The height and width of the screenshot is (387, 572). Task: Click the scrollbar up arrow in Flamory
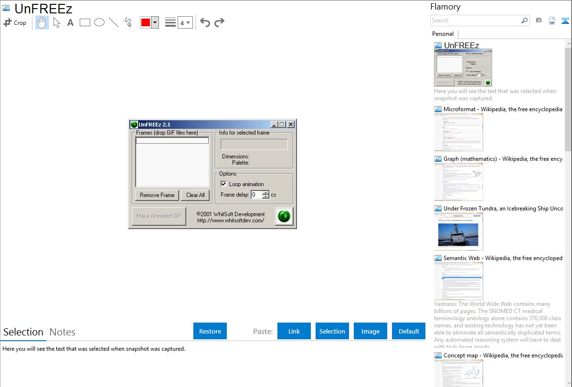(x=568, y=43)
